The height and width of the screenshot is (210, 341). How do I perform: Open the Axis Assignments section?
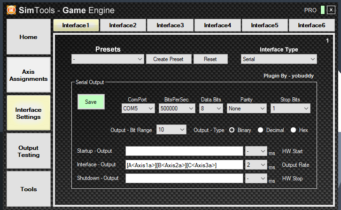(x=29, y=75)
